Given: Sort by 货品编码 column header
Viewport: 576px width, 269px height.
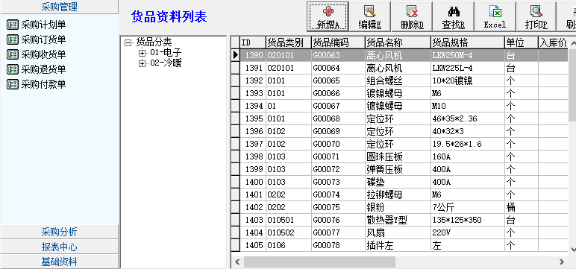Looking at the screenshot, I should 338,42.
